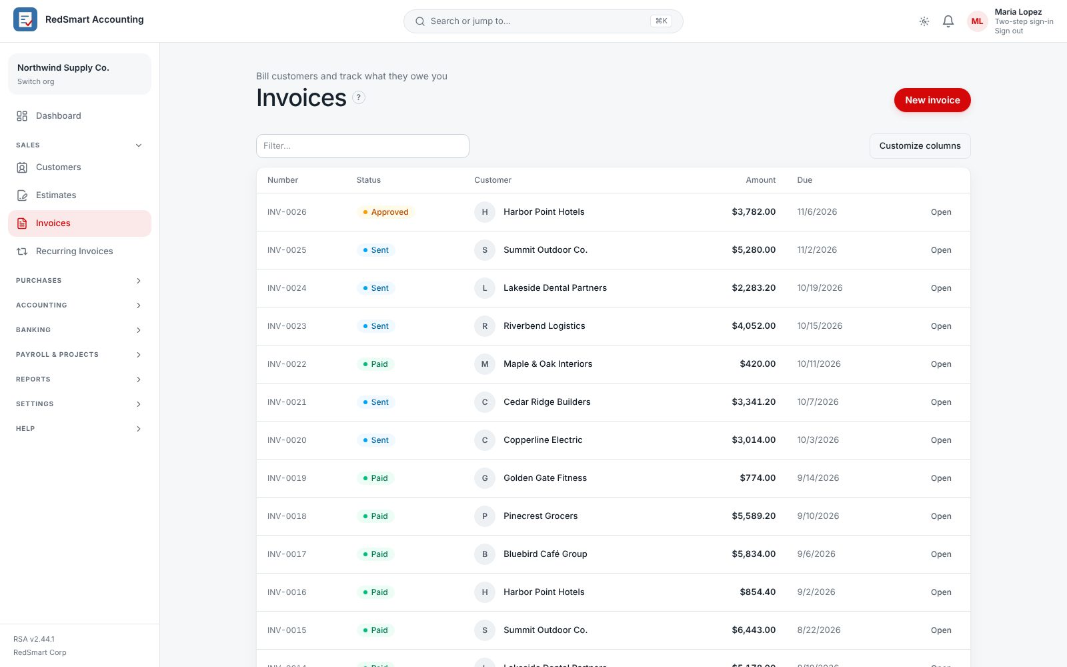
Task: Click the Sign out link
Action: (x=1008, y=31)
